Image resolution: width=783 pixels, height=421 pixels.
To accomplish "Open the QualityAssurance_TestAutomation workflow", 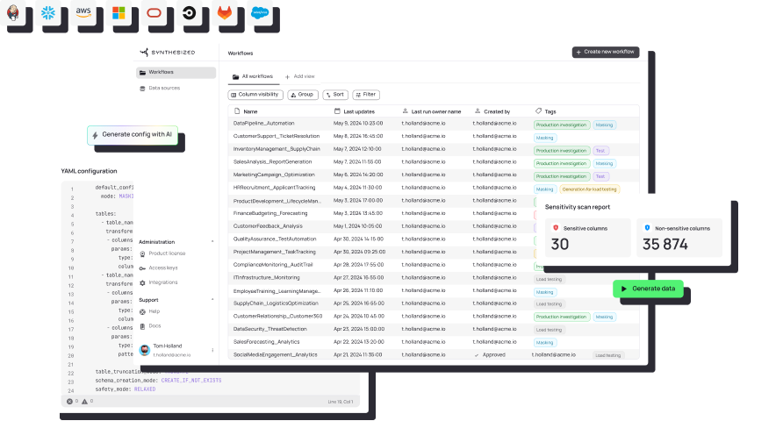I will click(275, 239).
